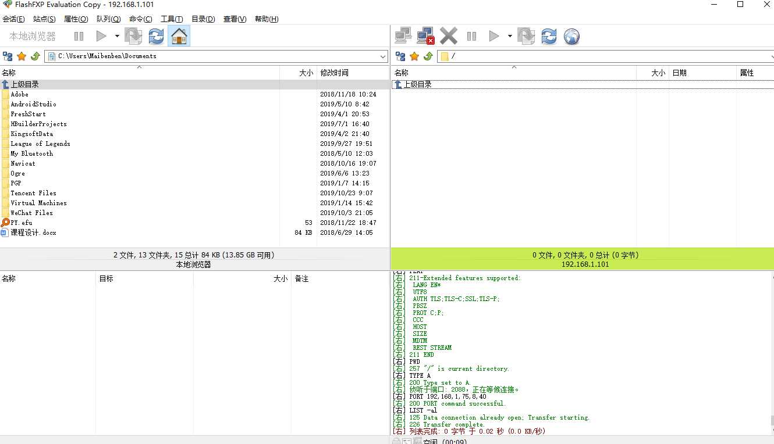
Task: Click the local pane pause button
Action: pos(79,36)
